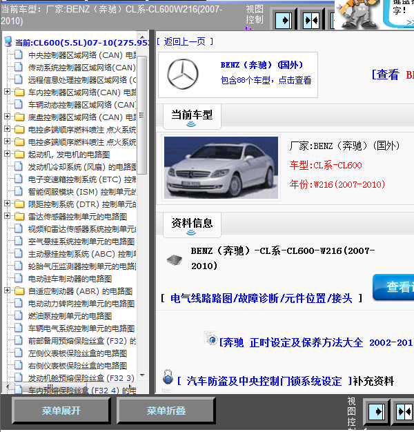Open 汽车防盗及中央控制门锁系统设定 link

coord(264,382)
